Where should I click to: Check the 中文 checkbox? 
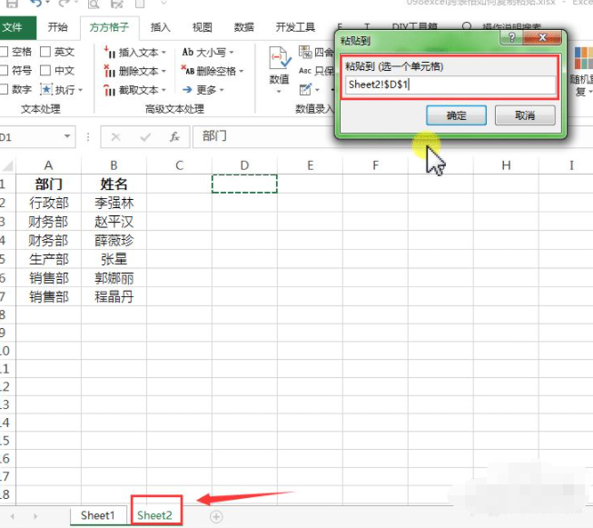45,71
